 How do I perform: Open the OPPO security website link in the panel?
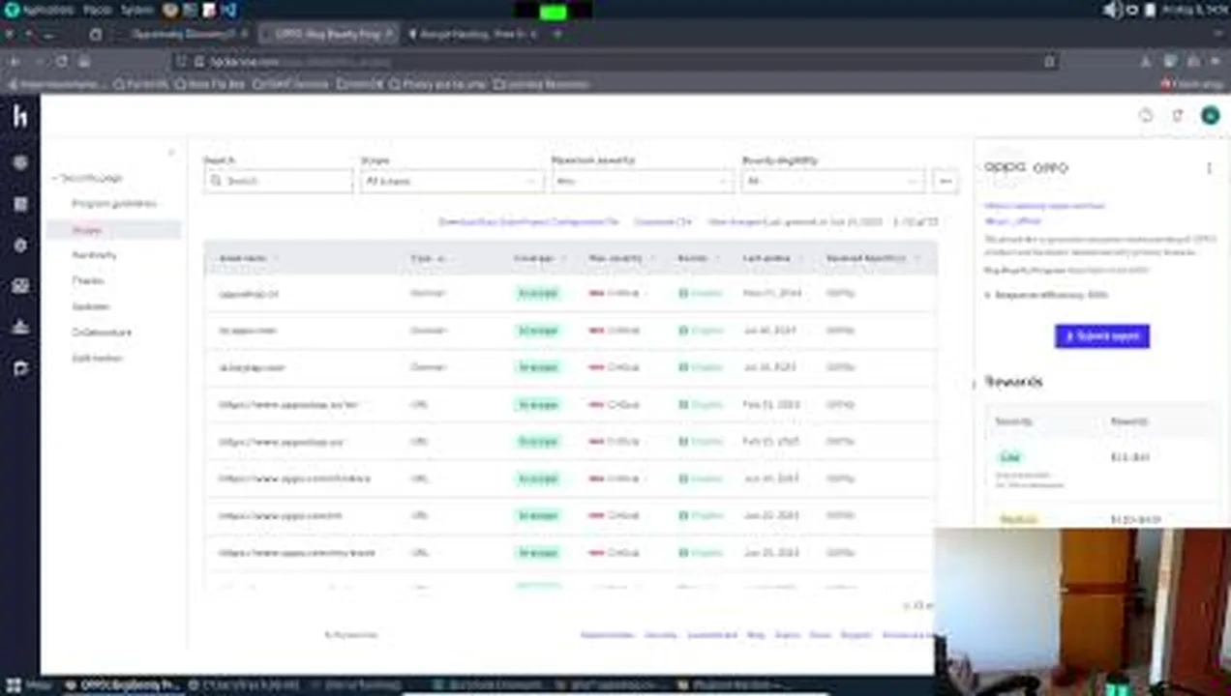[x=1044, y=206]
